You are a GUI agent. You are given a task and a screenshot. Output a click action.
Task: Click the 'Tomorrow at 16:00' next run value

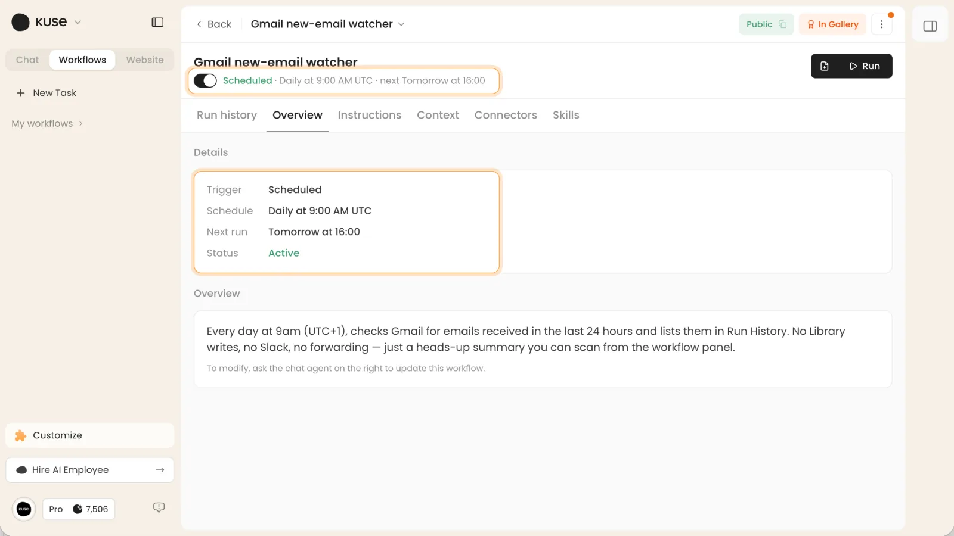tap(314, 232)
